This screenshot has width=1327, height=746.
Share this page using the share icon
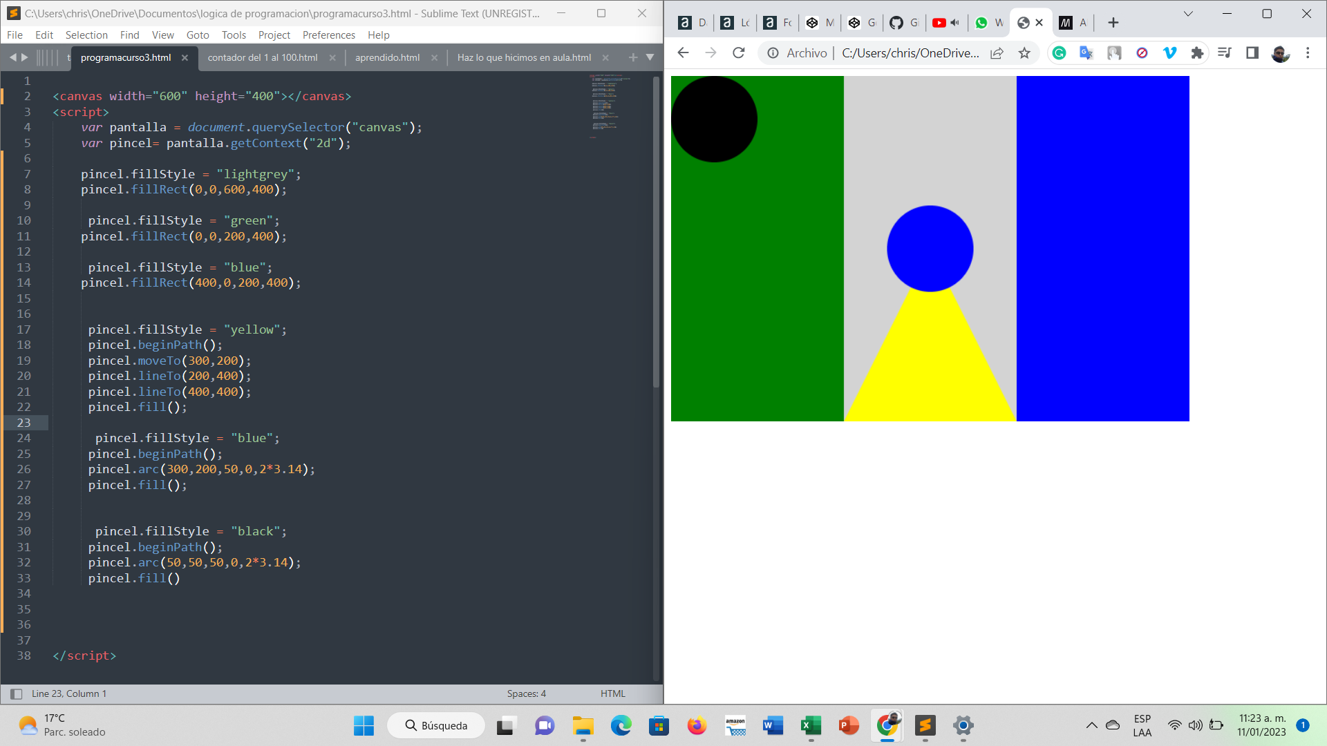tap(997, 53)
